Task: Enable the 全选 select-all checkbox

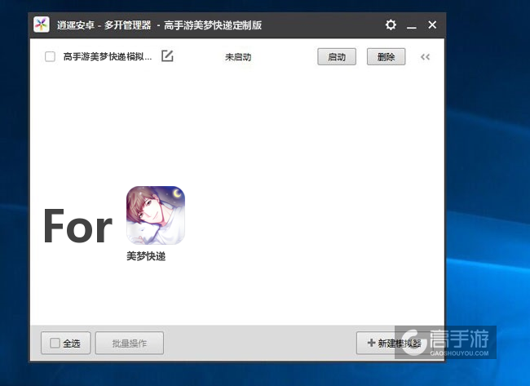Action: coord(55,344)
